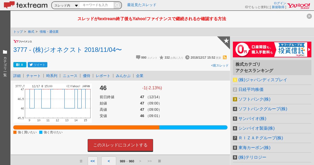Click the orange 強く買いたい legend swatch
Viewport: 314px width, 165px height.
coord(15,132)
